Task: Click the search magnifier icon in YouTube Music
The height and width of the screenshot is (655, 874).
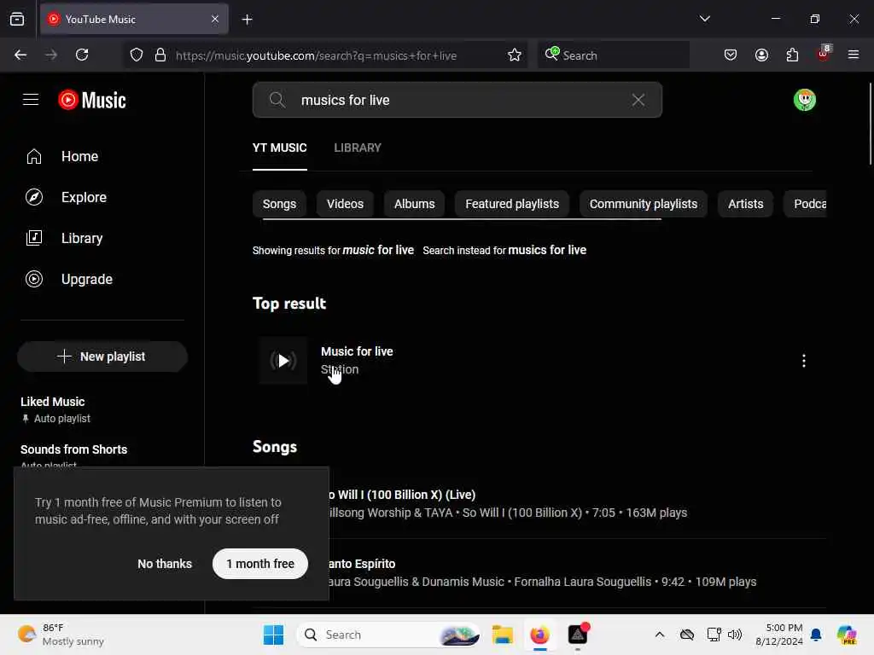Action: point(277,101)
